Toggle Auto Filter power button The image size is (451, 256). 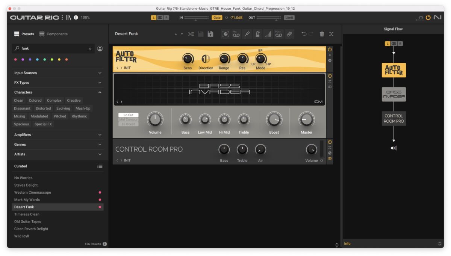pyautogui.click(x=330, y=49)
